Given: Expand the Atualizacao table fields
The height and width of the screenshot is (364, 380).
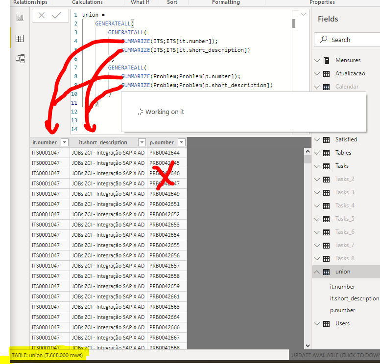Looking at the screenshot, I should coord(317,74).
